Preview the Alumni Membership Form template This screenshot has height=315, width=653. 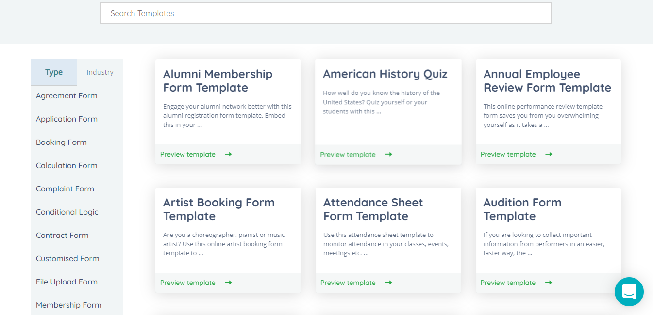[x=188, y=154]
